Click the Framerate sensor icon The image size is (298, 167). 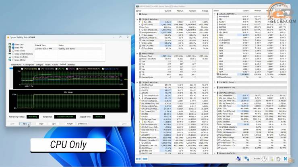click(x=217, y=148)
